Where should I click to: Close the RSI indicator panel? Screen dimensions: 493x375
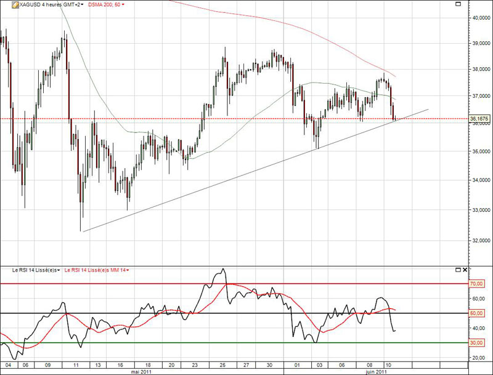click(x=465, y=270)
